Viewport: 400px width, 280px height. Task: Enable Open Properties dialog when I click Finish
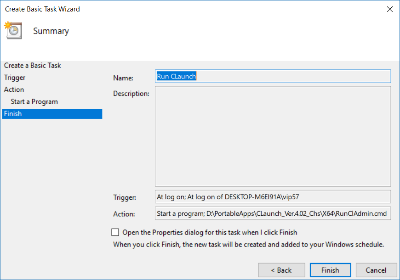(115, 232)
